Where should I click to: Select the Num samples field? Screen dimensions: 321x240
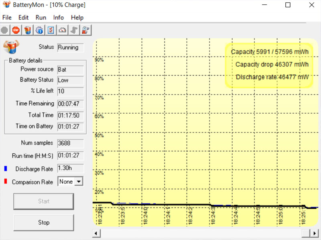pos(70,143)
